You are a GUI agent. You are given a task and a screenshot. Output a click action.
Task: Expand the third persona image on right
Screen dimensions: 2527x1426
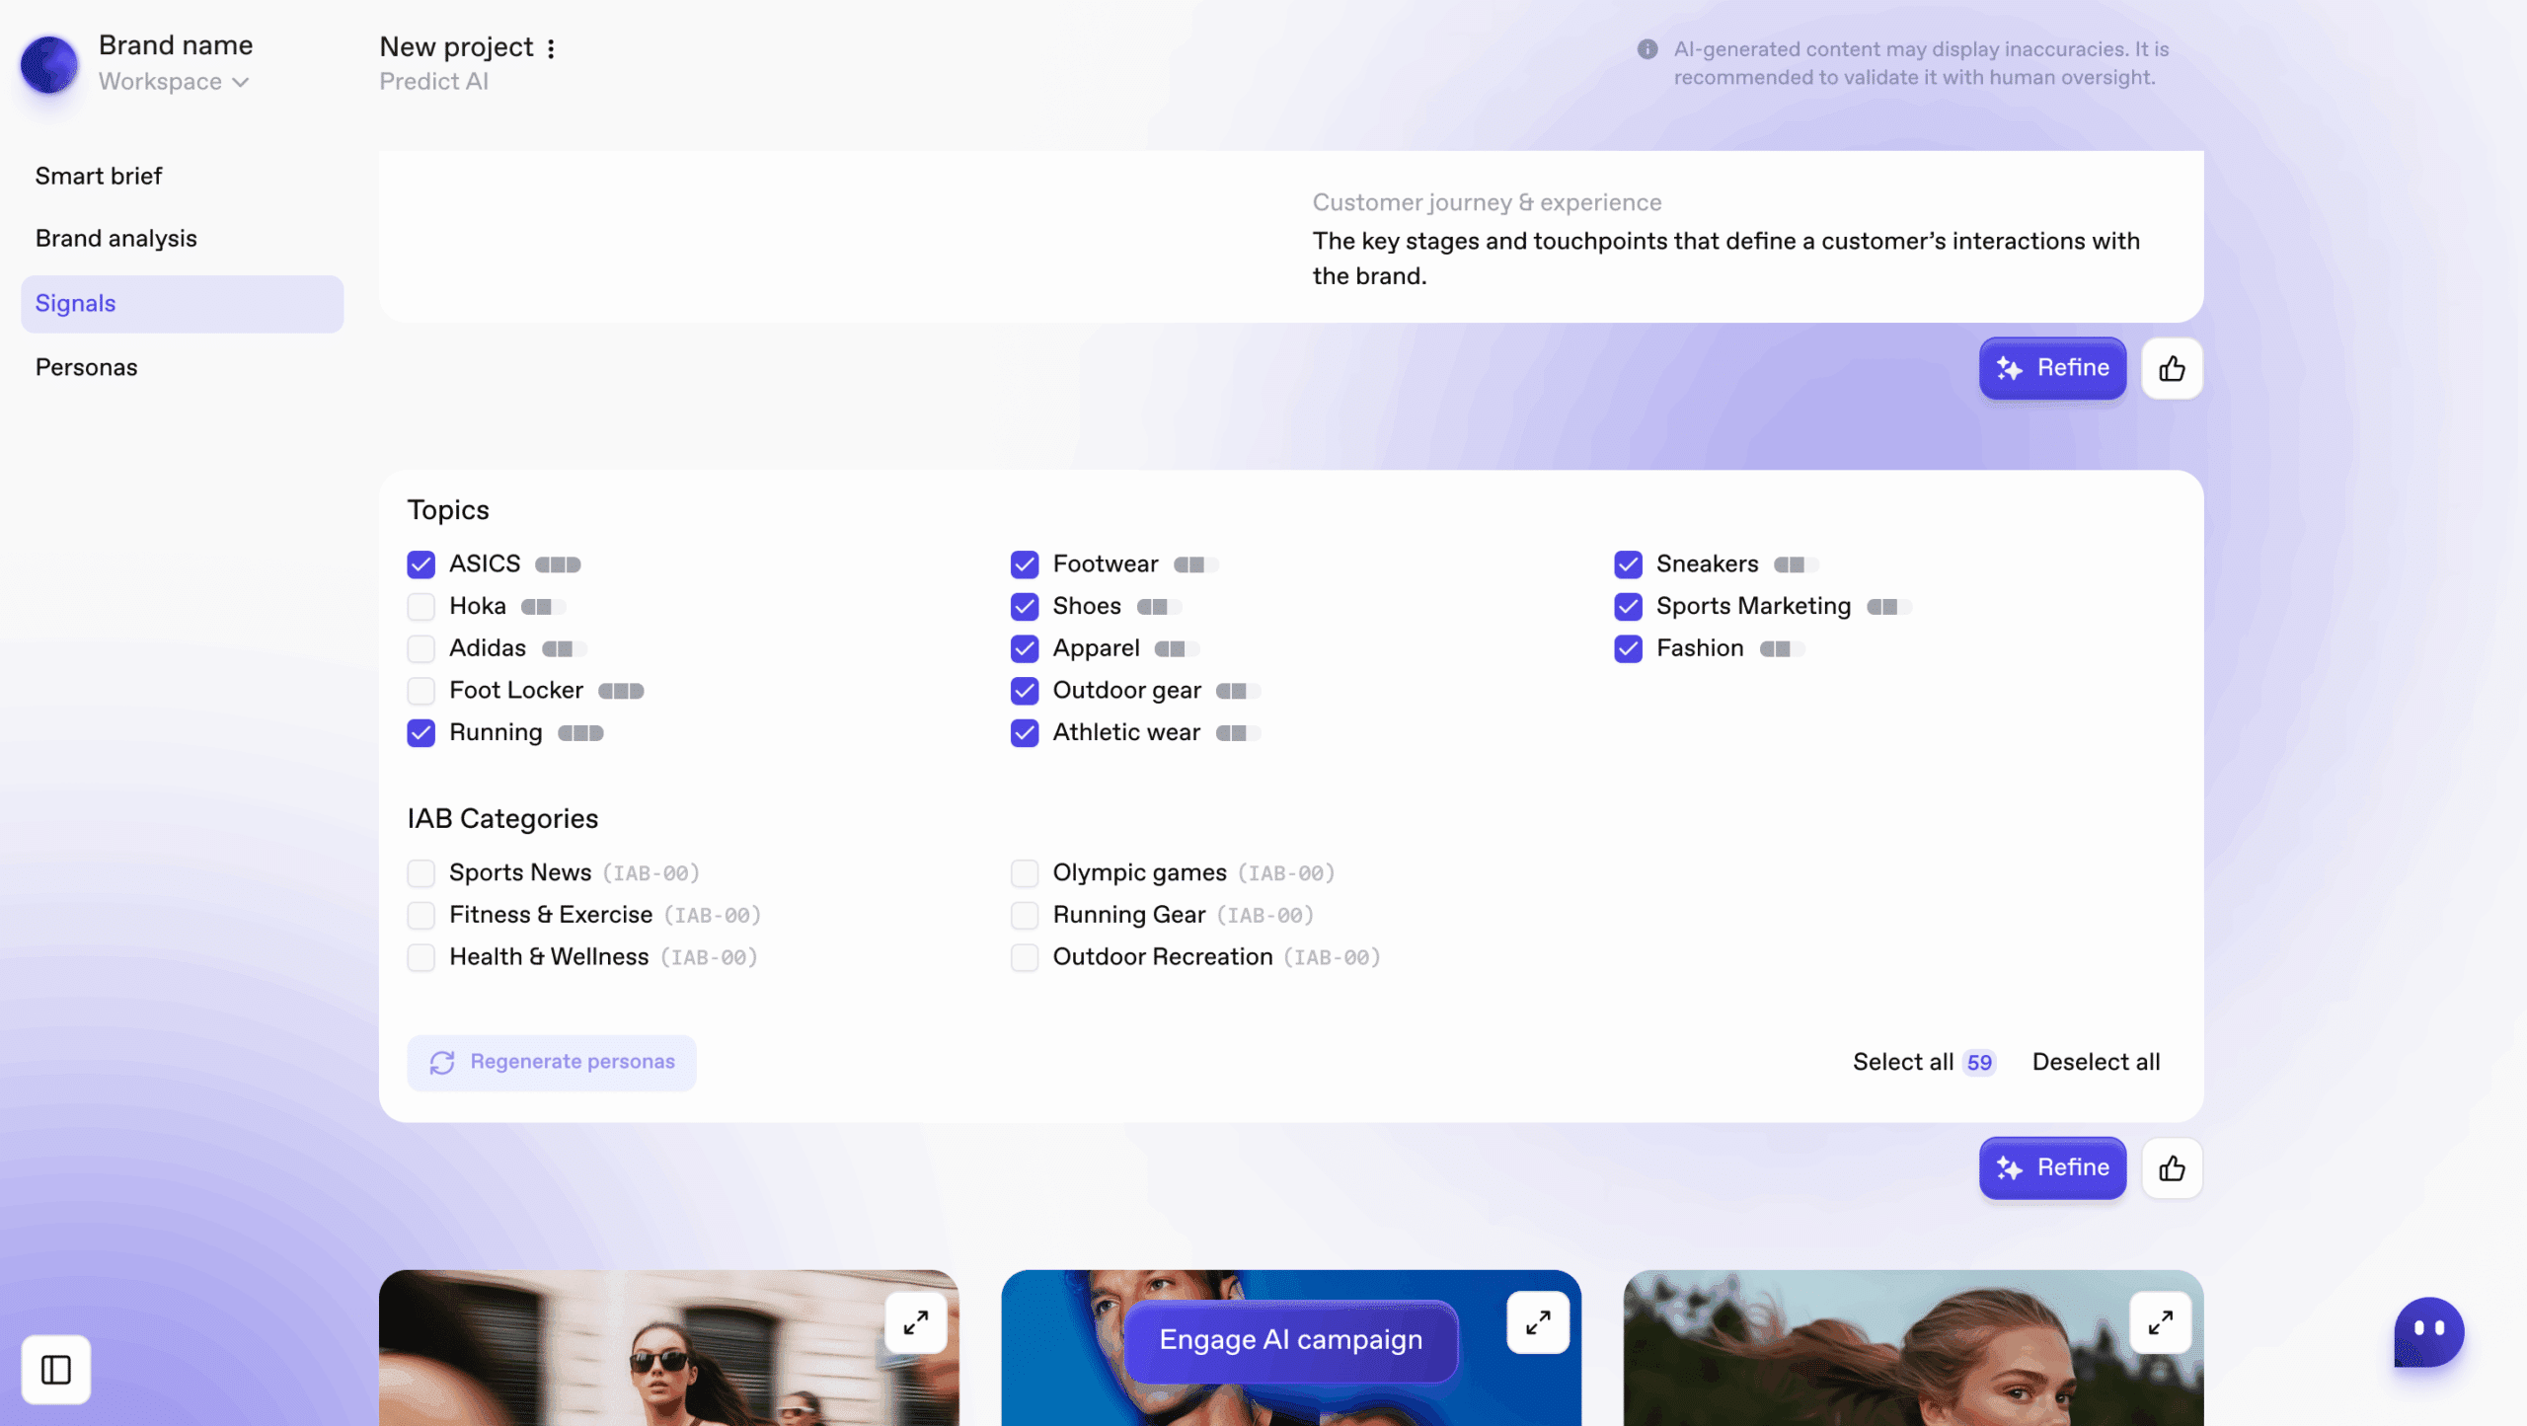[2160, 1322]
